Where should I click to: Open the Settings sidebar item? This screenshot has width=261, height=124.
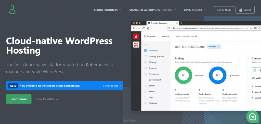153,103
